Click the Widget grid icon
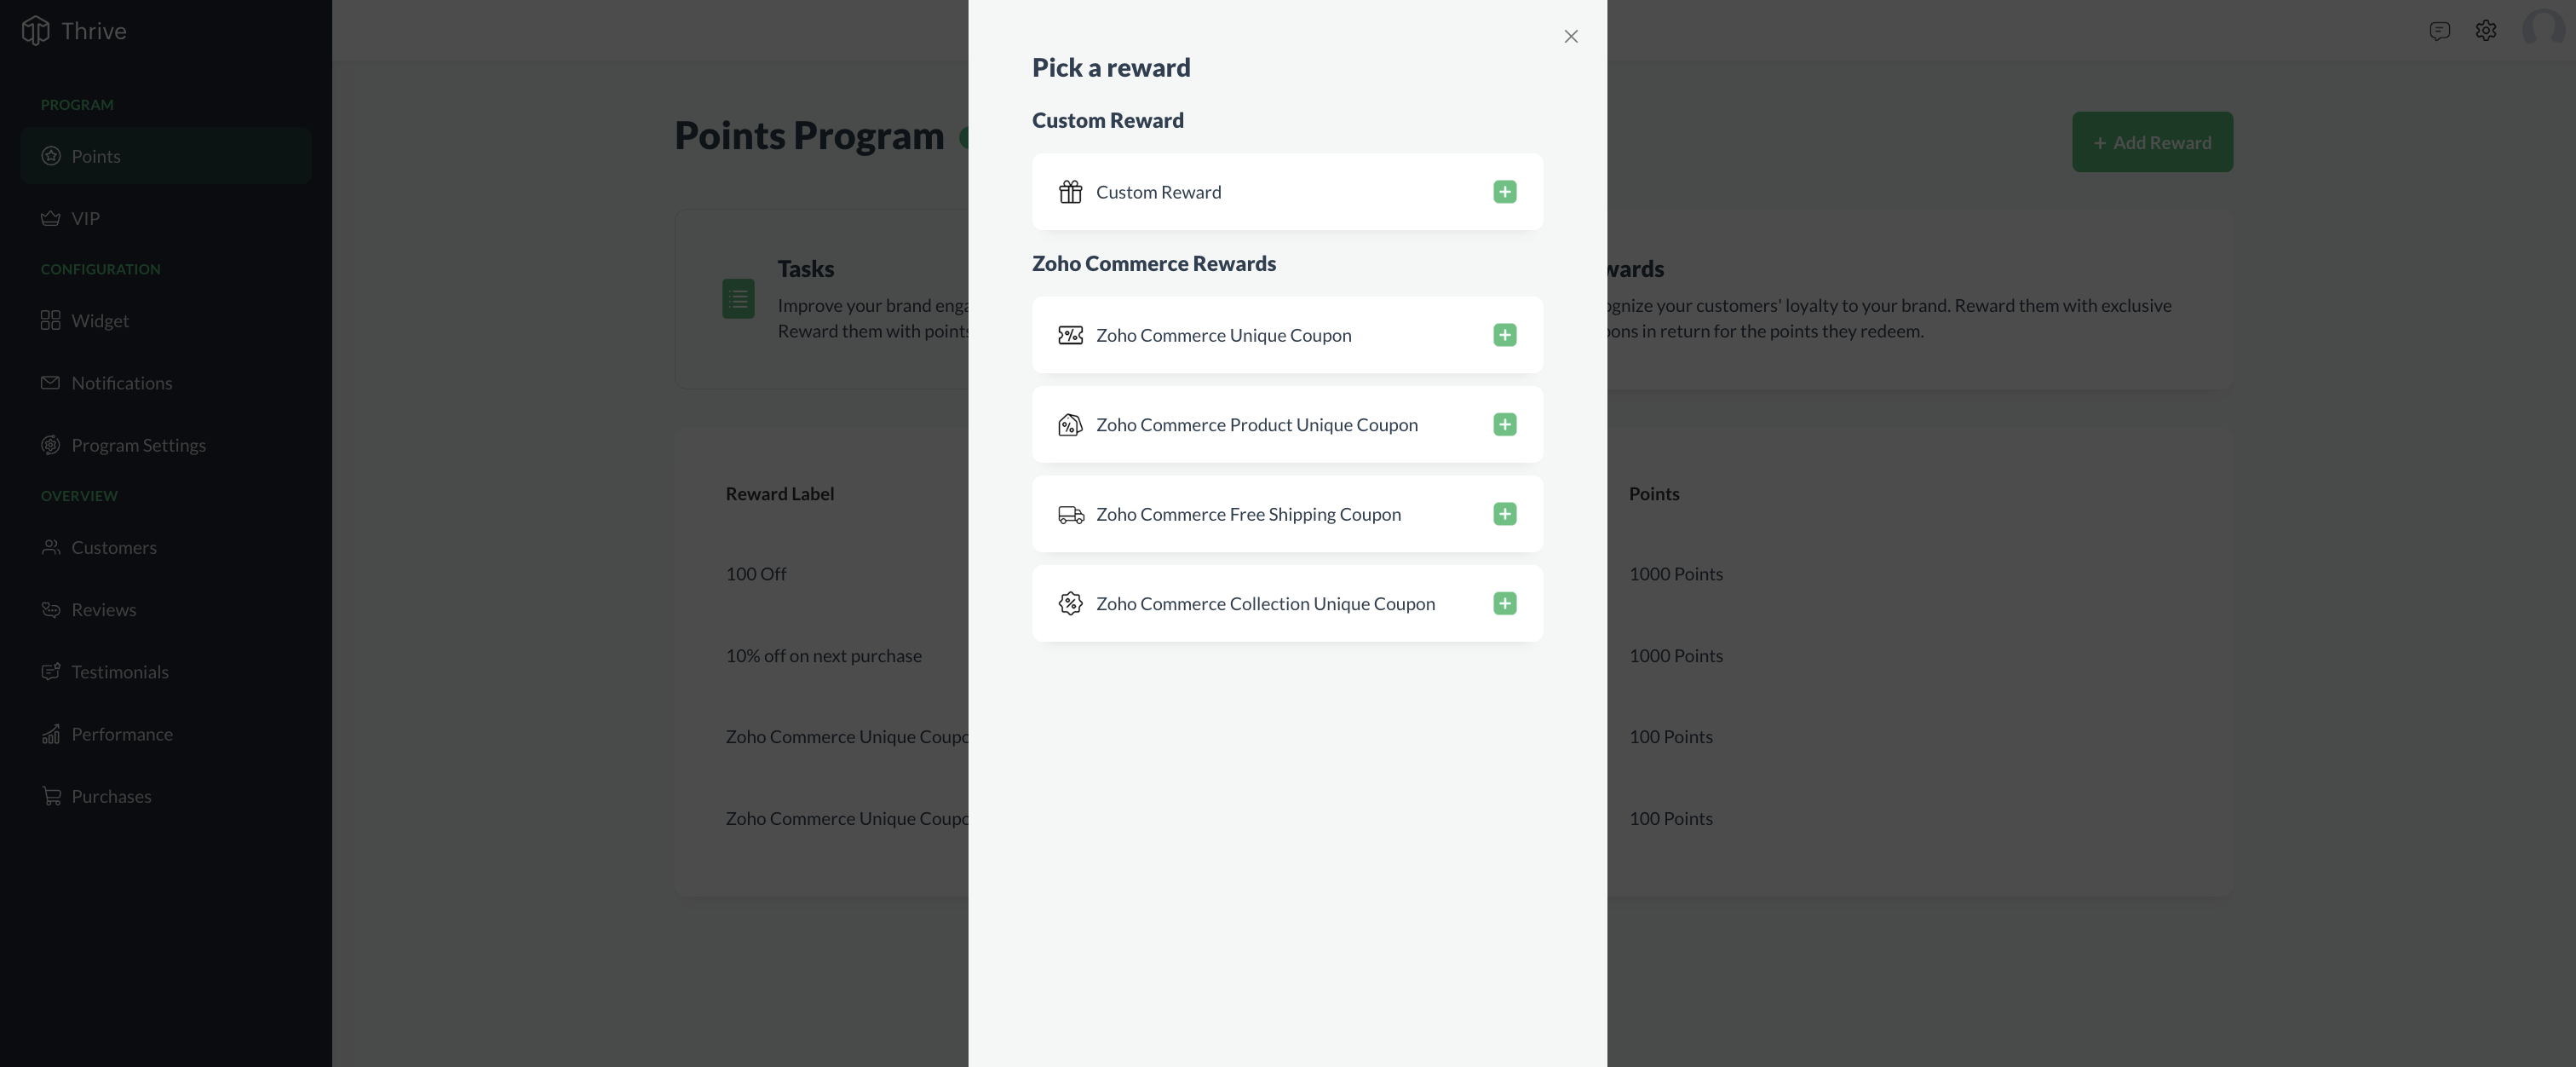 pyautogui.click(x=51, y=320)
